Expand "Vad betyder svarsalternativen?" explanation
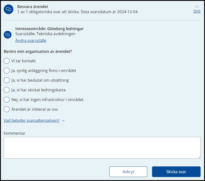 31,120
